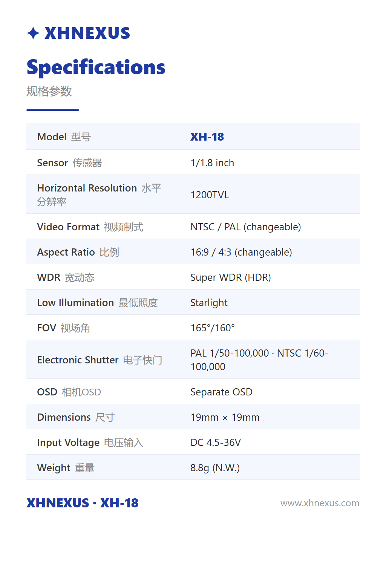Click the Separate OSD value
This screenshot has height=579, width=386.
[x=221, y=392]
